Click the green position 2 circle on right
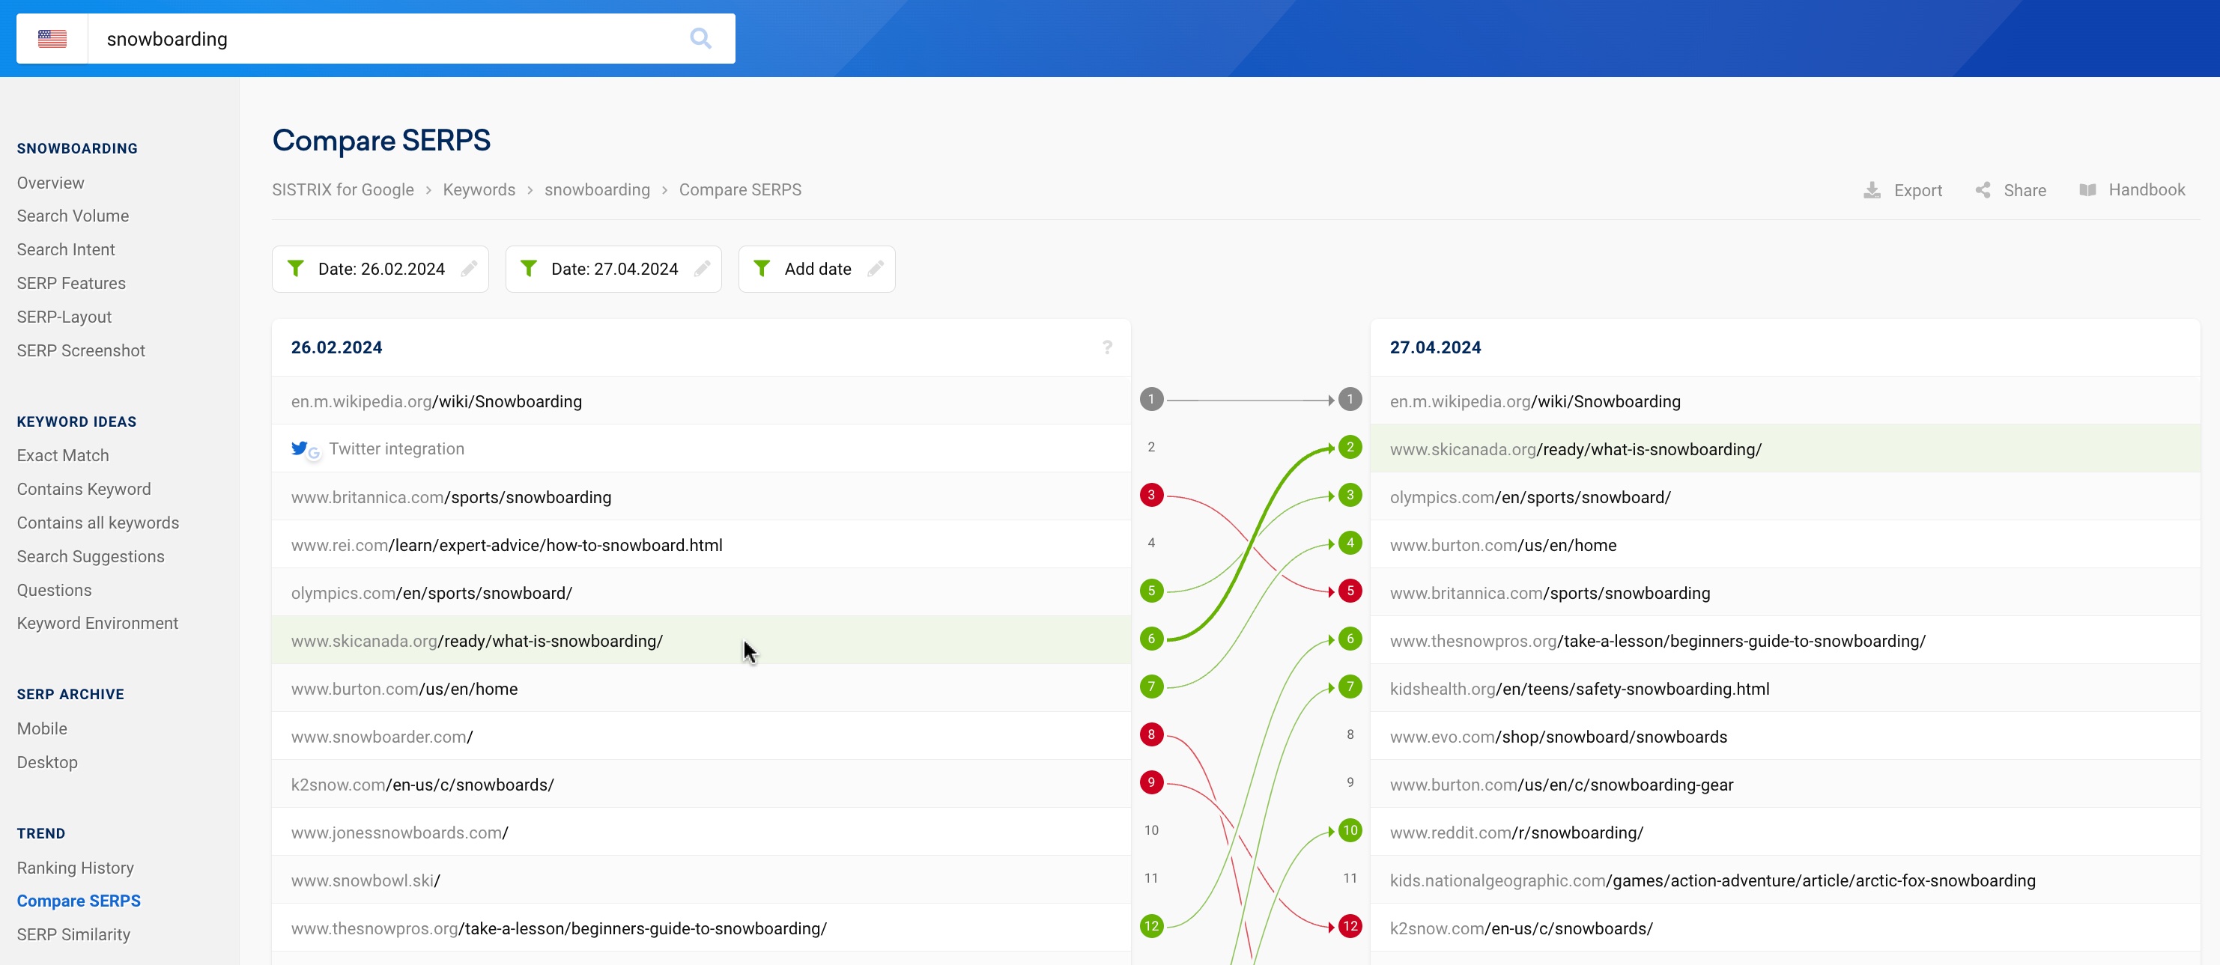The height and width of the screenshot is (965, 2220). (1350, 447)
